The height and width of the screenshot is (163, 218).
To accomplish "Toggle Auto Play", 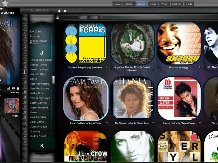I will pos(15,92).
